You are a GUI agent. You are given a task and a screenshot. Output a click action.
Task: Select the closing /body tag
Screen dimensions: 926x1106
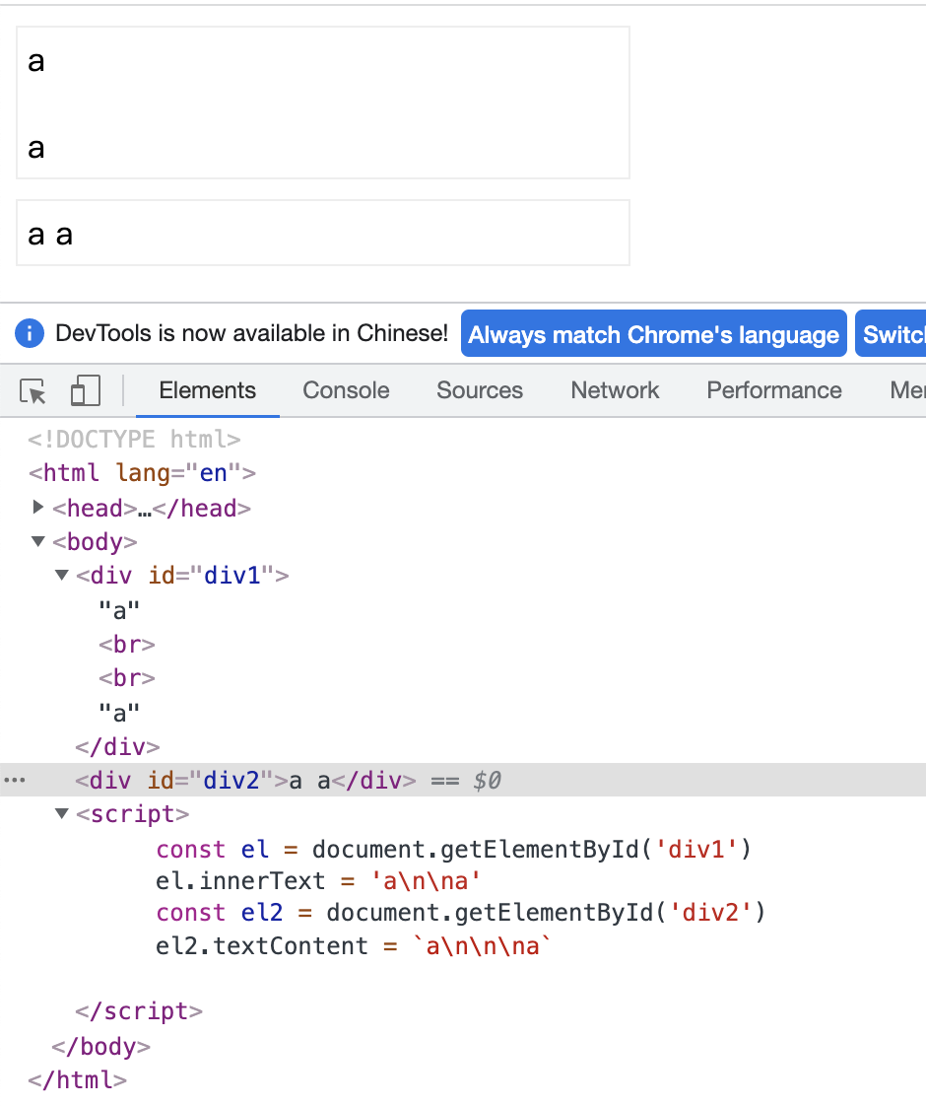(x=100, y=1045)
